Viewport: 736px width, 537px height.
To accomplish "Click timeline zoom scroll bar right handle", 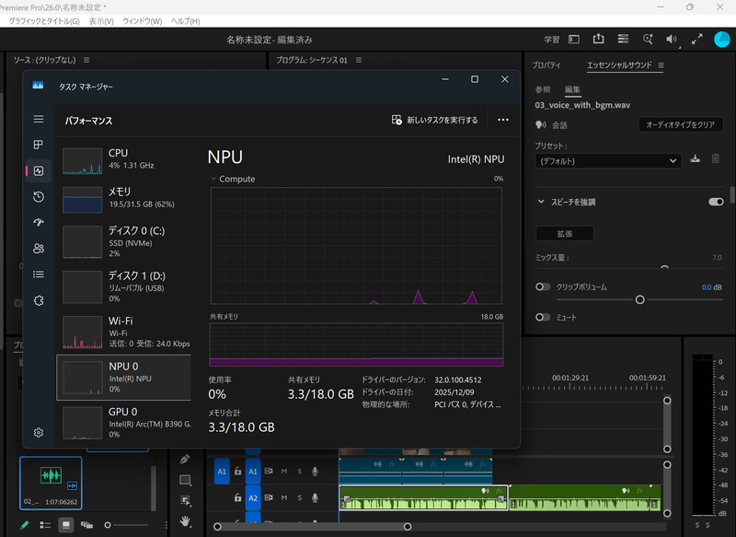I will tap(408, 527).
